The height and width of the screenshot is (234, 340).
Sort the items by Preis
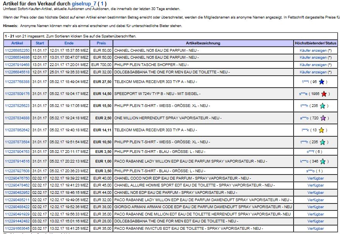pyautogui.click(x=101, y=43)
